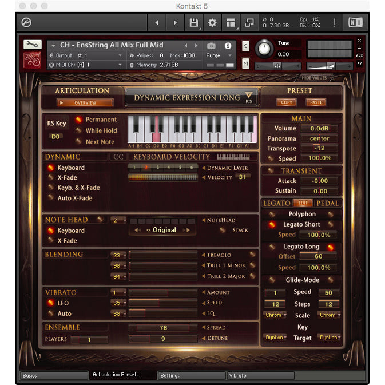This screenshot has height=385, width=385.
Task: Open the Dynamic Expression Long articulation dropdown
Action: tap(192, 98)
